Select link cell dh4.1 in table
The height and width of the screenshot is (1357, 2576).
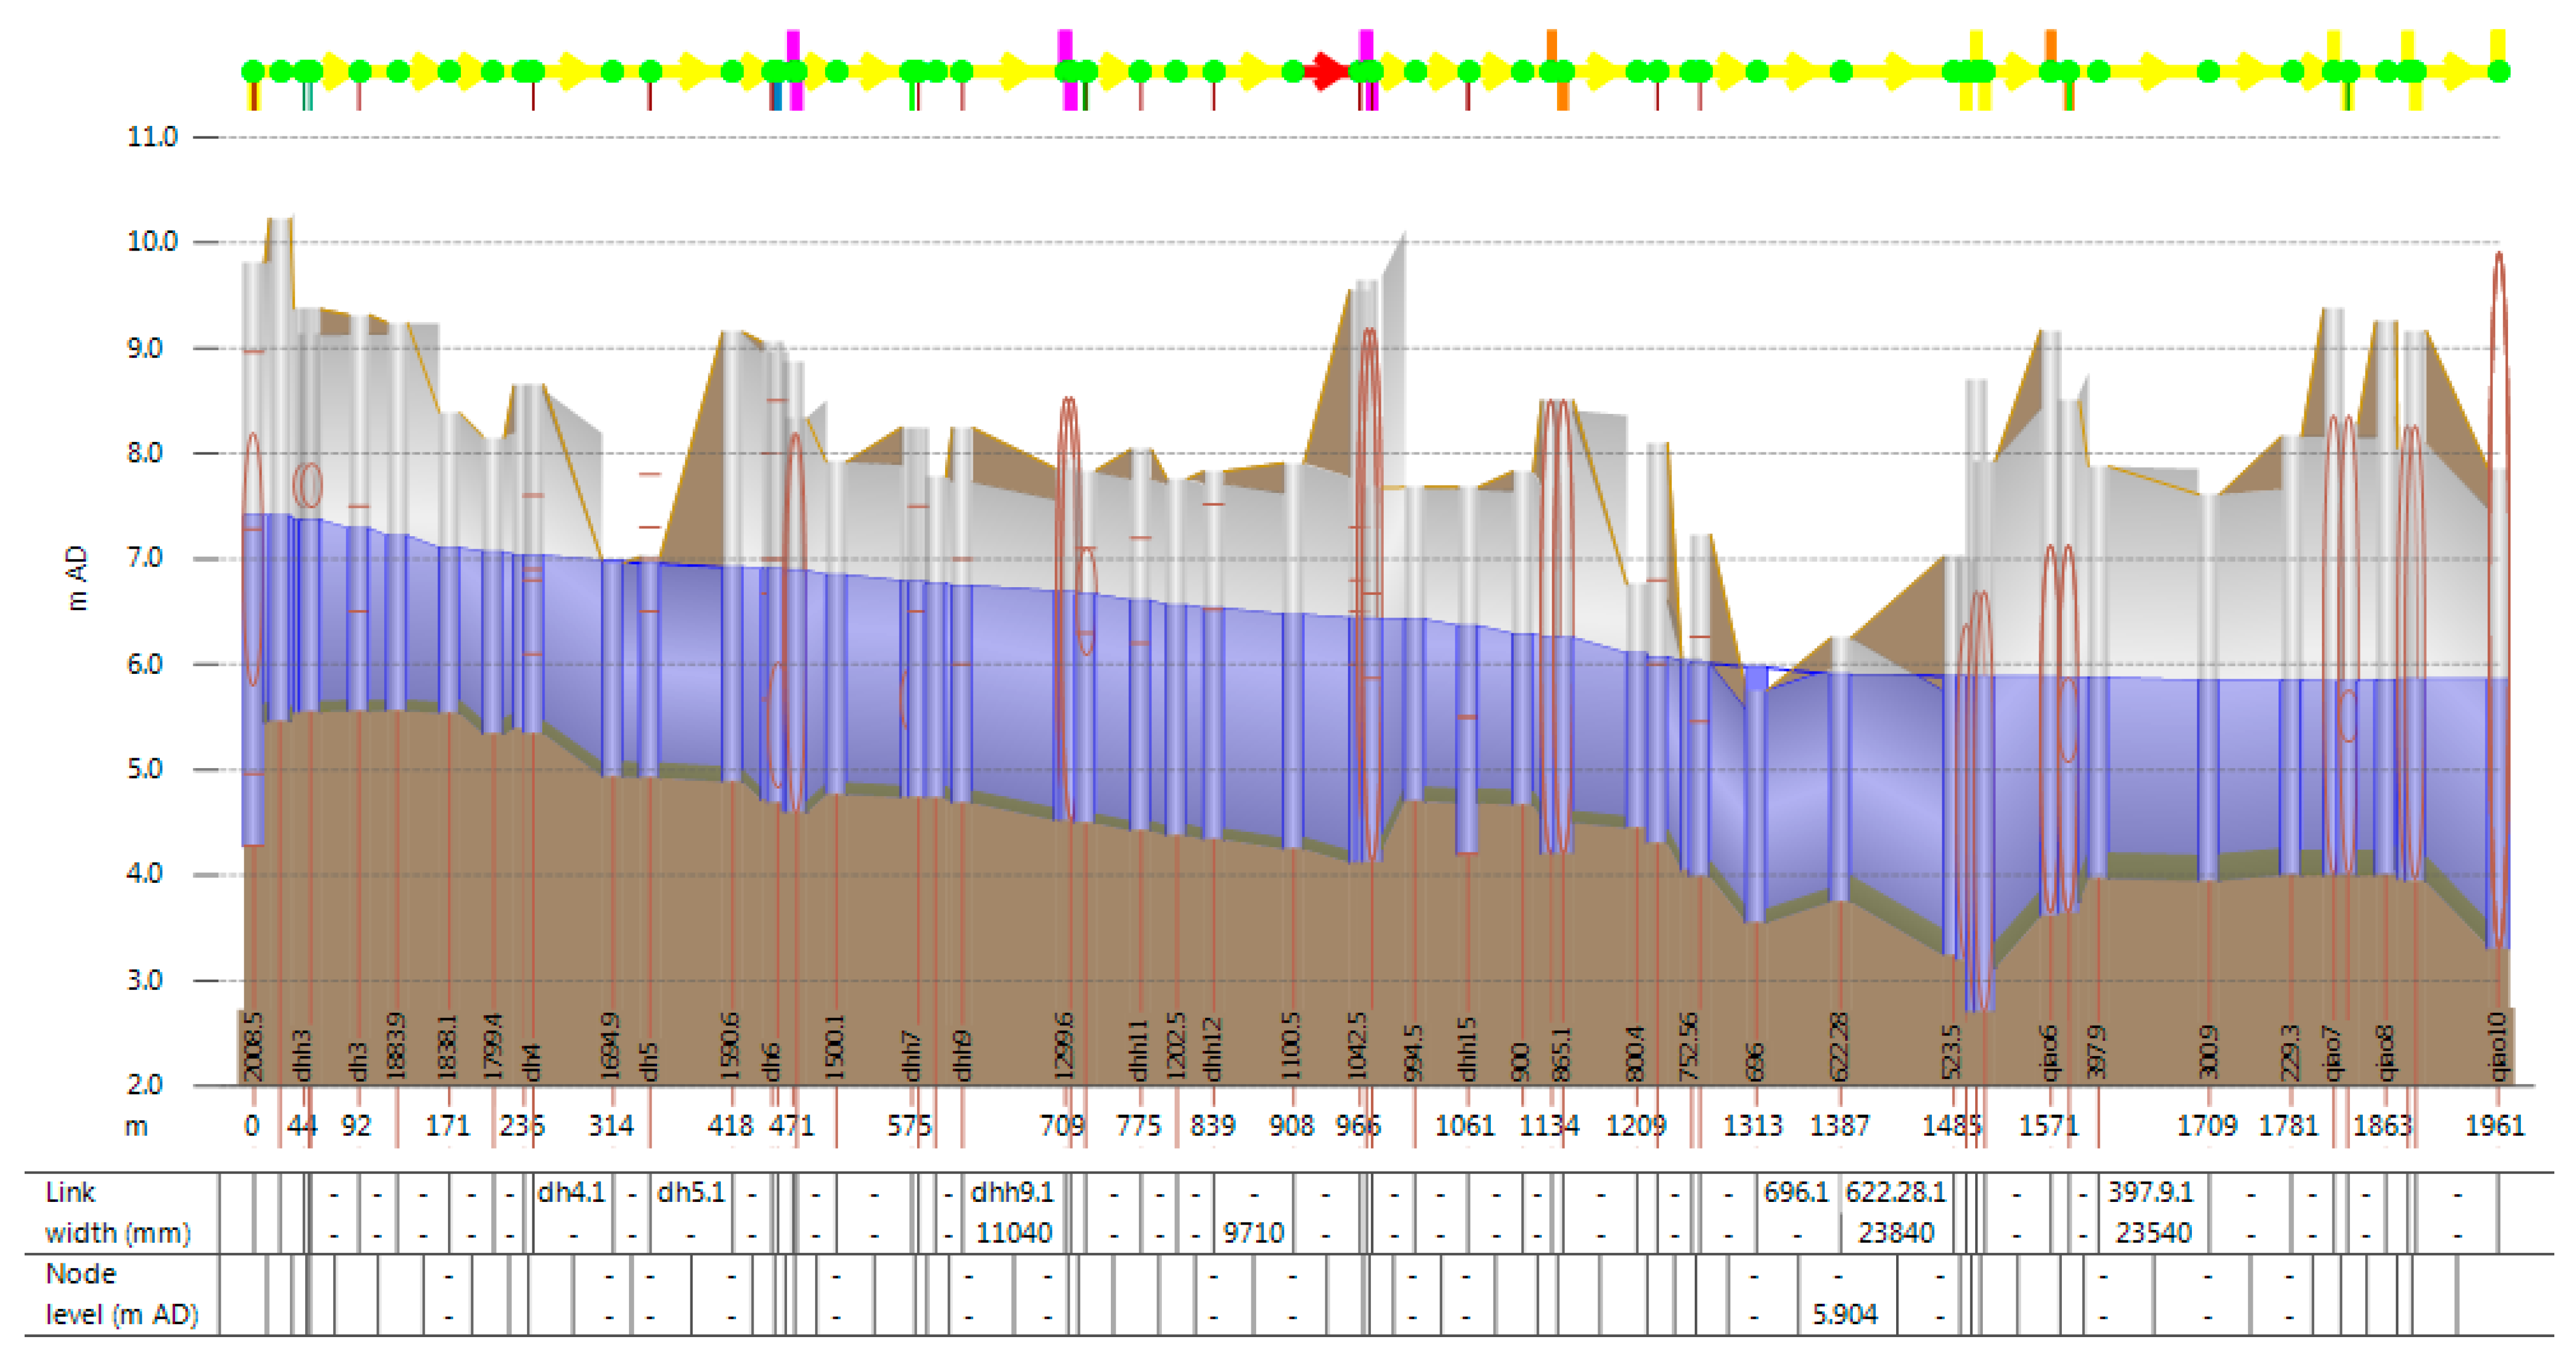pos(571,1193)
